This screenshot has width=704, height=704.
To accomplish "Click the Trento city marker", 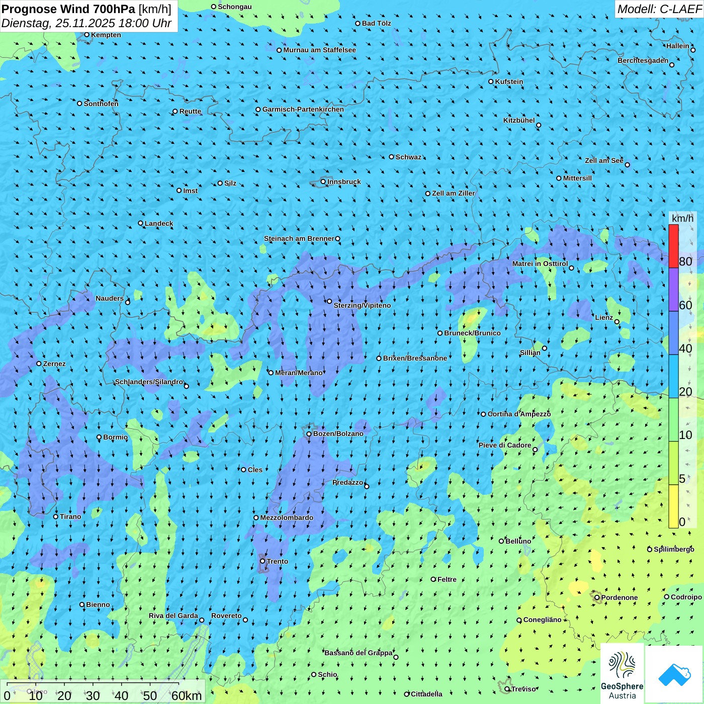I will tap(262, 561).
